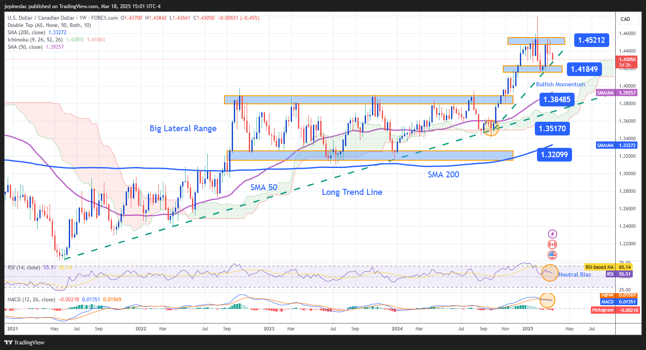646x350 pixels.
Task: Select the 'SMA 50' chart annotation
Action: pos(264,187)
